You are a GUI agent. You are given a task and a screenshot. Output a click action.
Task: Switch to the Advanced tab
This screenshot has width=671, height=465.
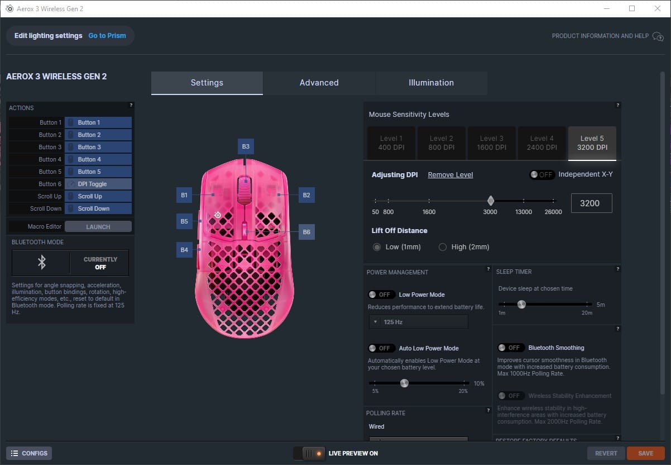coord(319,83)
